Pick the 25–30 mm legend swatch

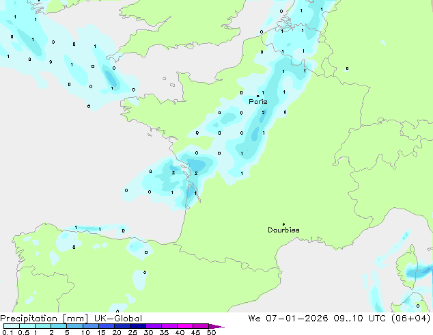137,326
